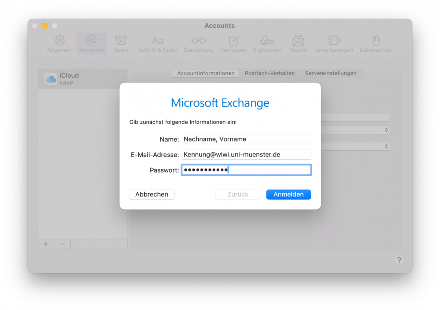Image resolution: width=440 pixels, height=310 pixels.
Task: Click the Abbrechen button
Action: [x=152, y=195]
